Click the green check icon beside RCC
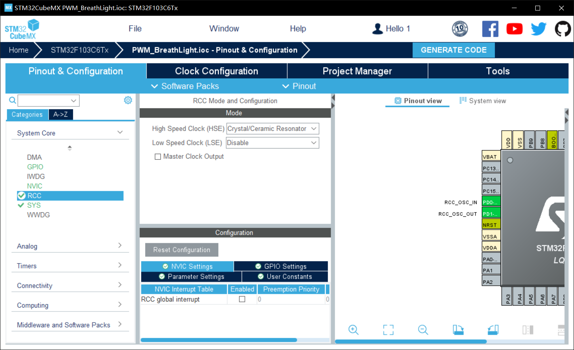The width and height of the screenshot is (574, 350). point(21,196)
